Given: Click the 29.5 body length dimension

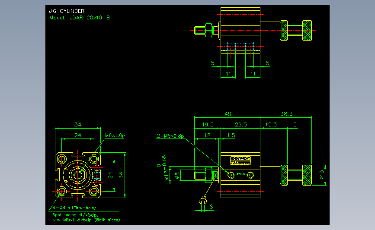Looking at the screenshot, I should pyautogui.click(x=241, y=125).
